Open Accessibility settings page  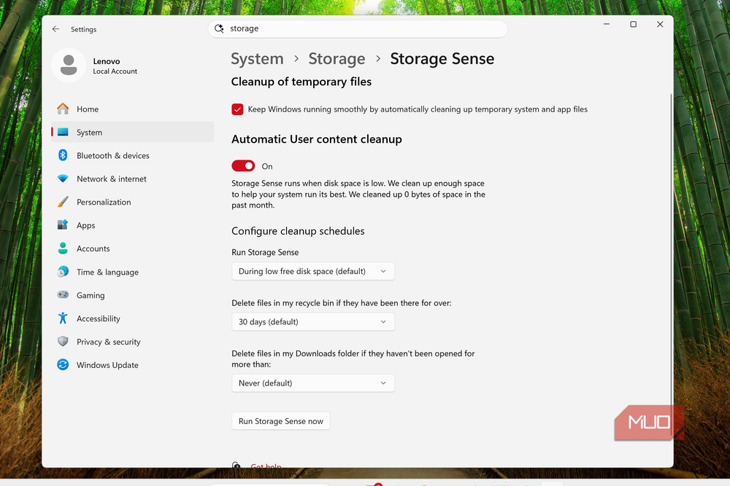(133, 318)
